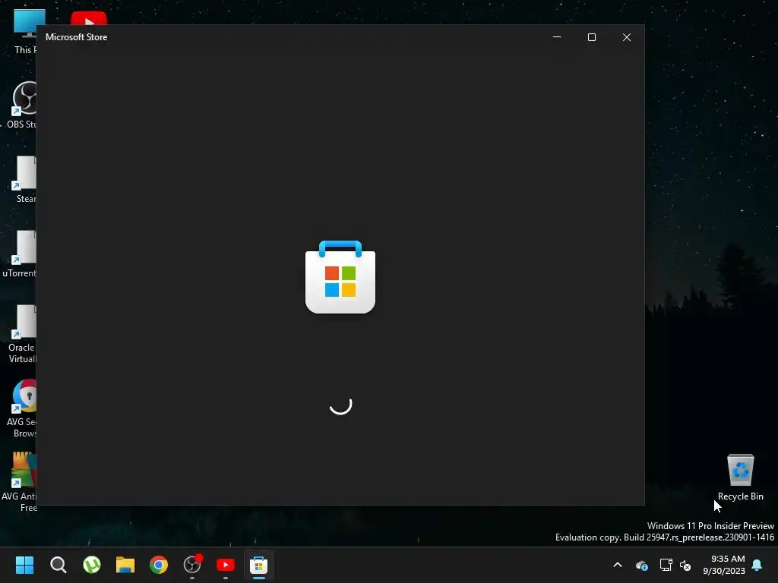Show hidden system tray icons
Image resolution: width=778 pixels, height=583 pixels.
[x=618, y=565]
